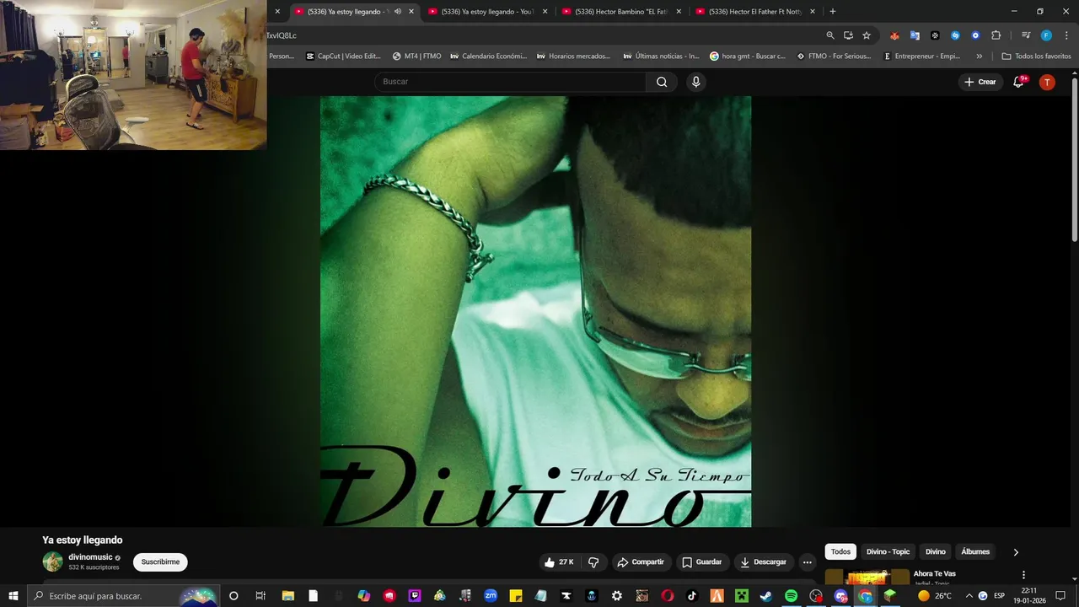Open action center notifications icon

pyautogui.click(x=1060, y=595)
